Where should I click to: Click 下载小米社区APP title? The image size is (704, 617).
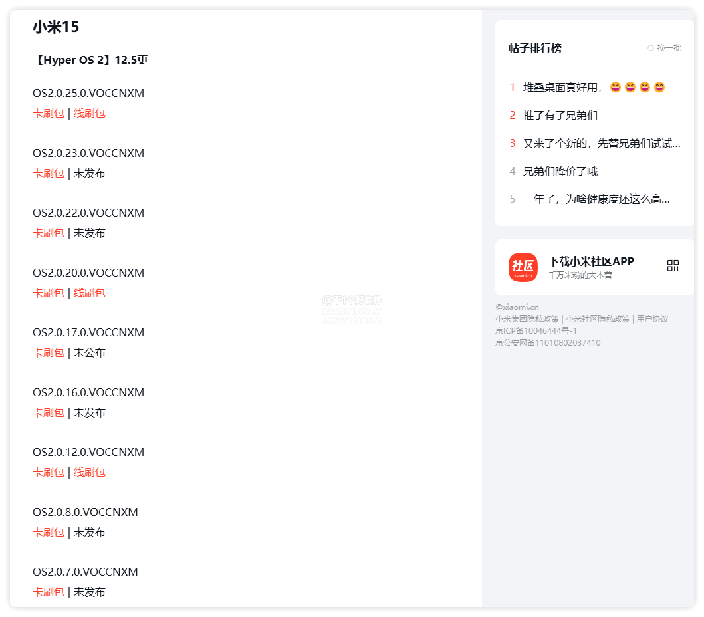tap(591, 261)
